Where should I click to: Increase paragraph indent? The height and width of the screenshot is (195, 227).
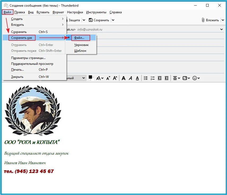(x=166, y=78)
